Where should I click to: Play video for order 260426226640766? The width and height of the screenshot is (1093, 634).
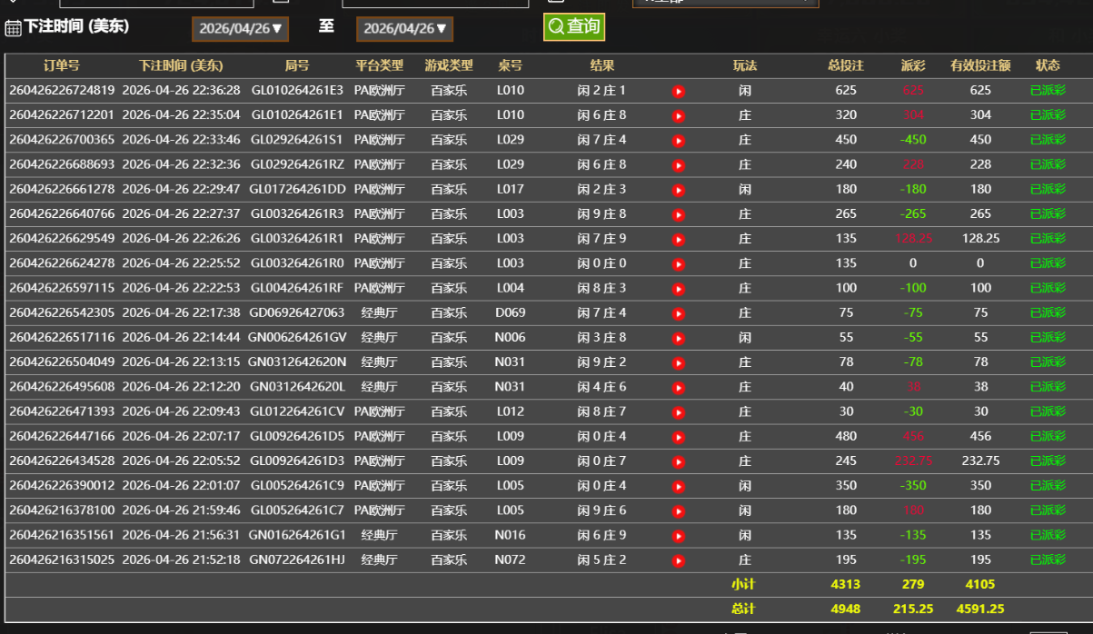[x=678, y=215]
